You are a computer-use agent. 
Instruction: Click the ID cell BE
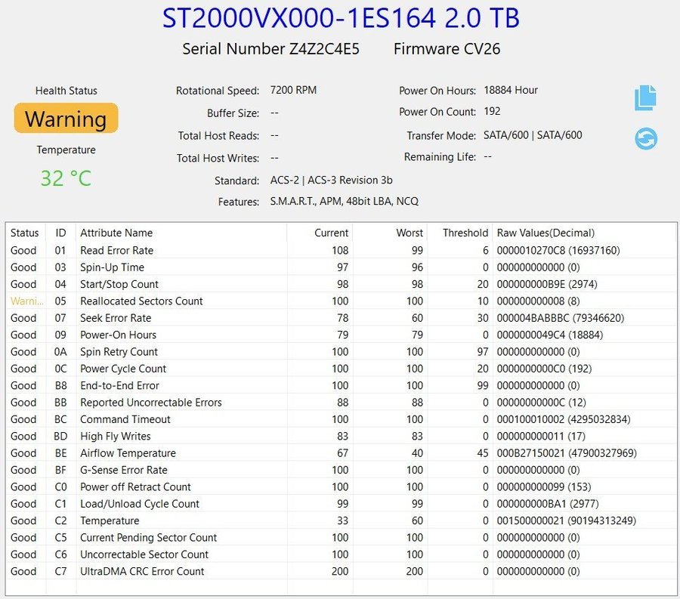60,453
